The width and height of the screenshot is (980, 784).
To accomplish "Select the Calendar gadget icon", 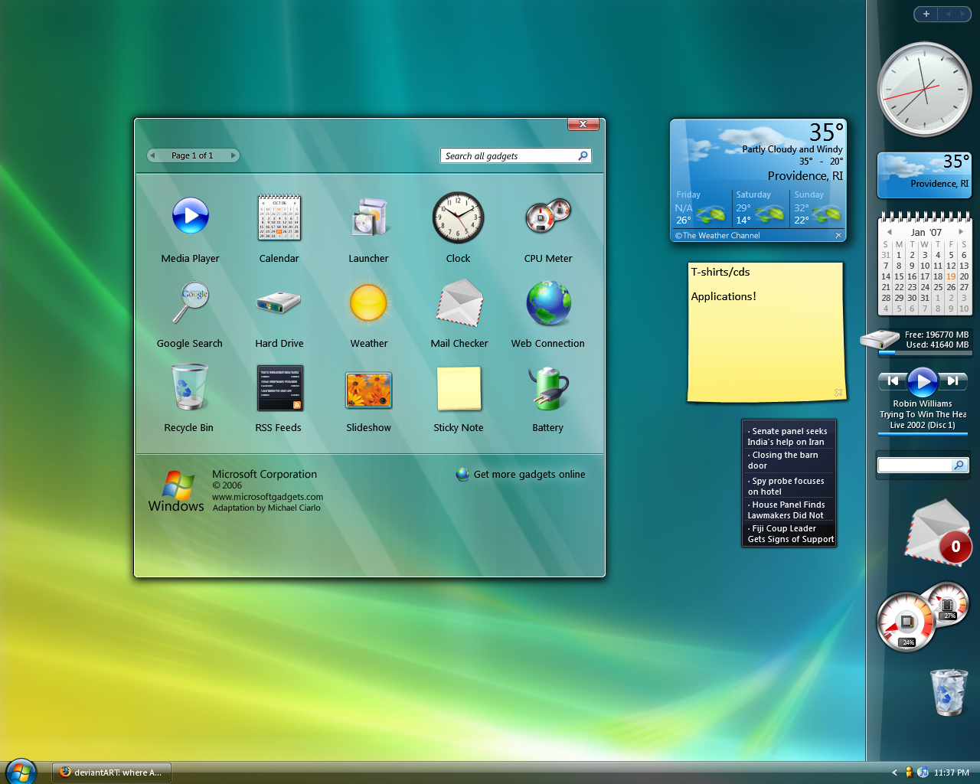I will (279, 217).
